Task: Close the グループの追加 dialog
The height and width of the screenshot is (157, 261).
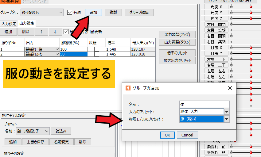Action: [x=230, y=88]
